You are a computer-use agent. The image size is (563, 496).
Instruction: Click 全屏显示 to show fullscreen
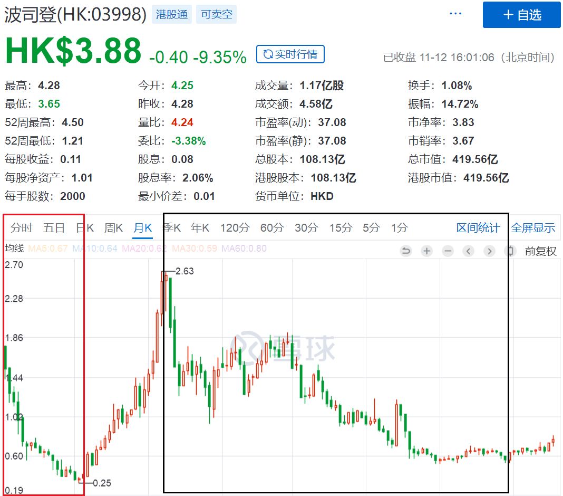pos(533,227)
